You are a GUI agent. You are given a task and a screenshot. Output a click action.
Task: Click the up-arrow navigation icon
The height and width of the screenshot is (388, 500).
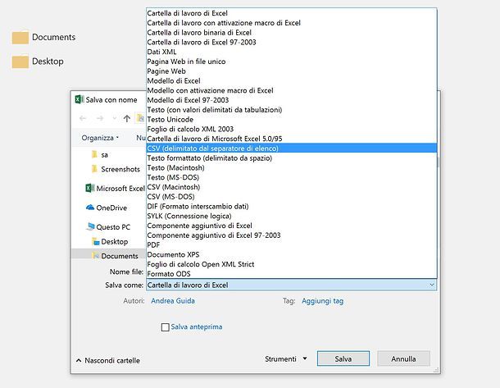pyautogui.click(x=127, y=118)
